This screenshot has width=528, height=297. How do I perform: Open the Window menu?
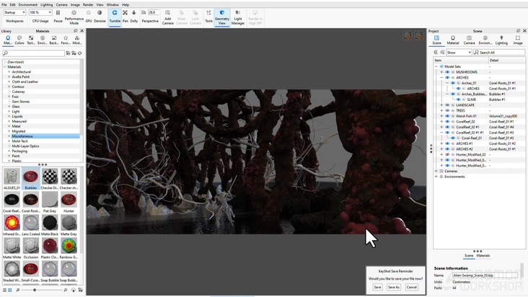(113, 5)
